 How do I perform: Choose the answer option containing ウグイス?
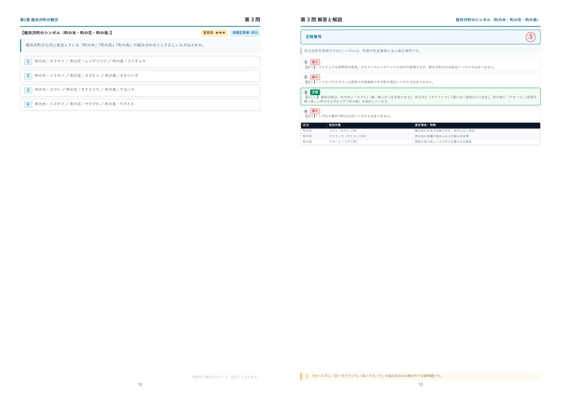tap(140, 104)
